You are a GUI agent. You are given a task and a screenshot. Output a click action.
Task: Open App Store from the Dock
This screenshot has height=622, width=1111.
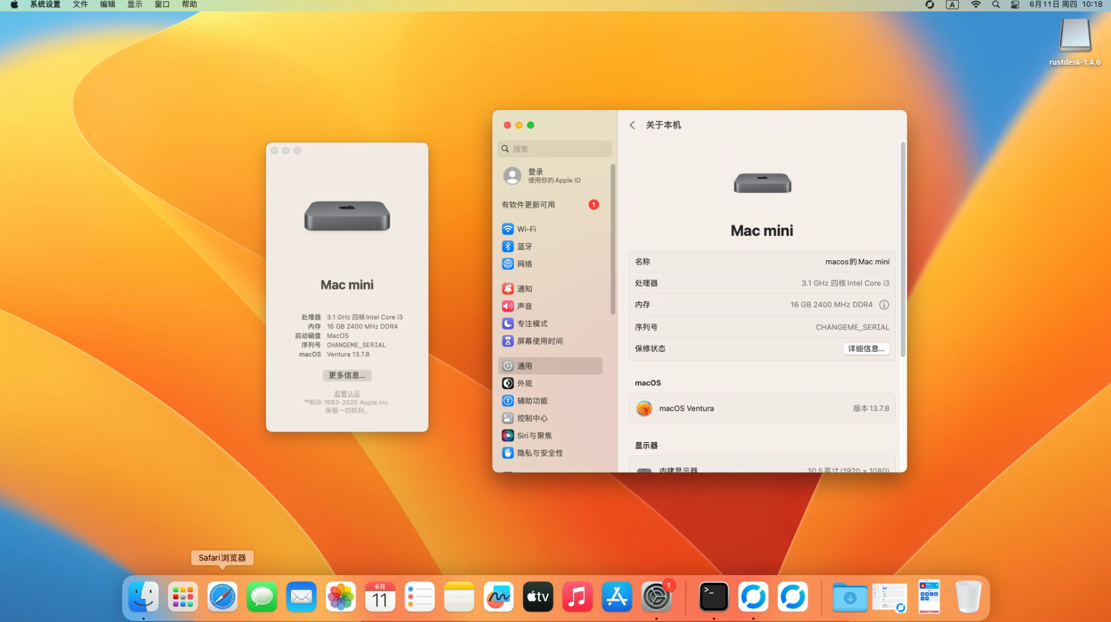click(617, 597)
